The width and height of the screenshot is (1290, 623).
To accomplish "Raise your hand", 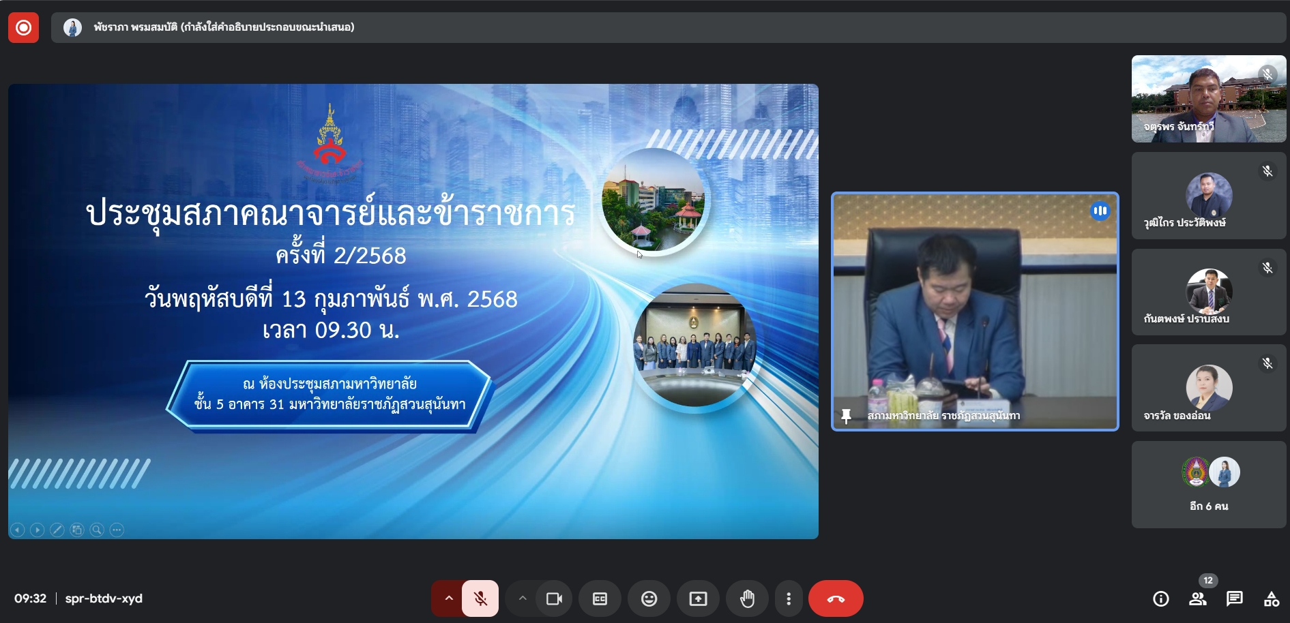I will [748, 598].
